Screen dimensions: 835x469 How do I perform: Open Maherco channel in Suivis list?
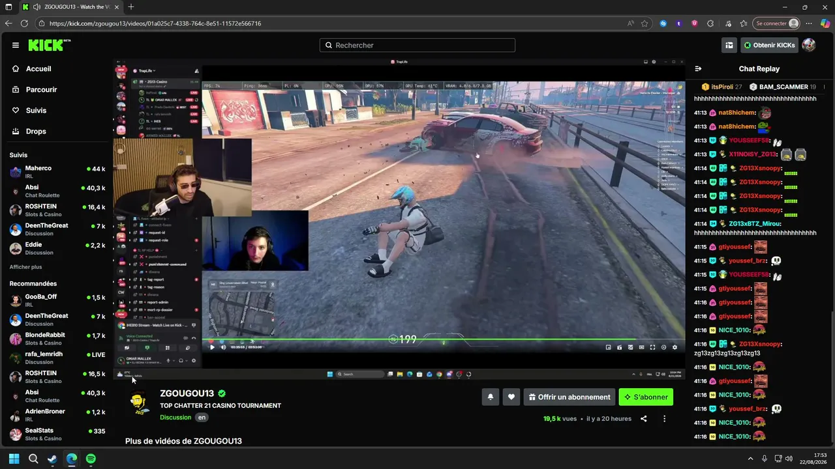pos(57,172)
